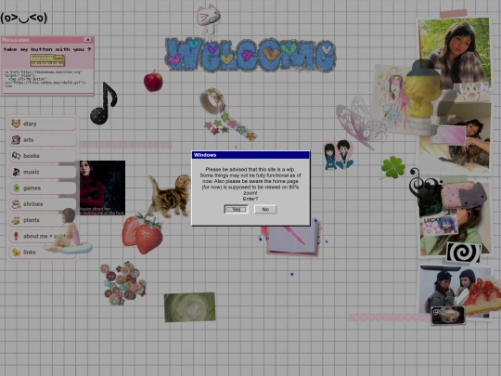Open the games menu link
The height and width of the screenshot is (376, 501).
[x=43, y=188]
